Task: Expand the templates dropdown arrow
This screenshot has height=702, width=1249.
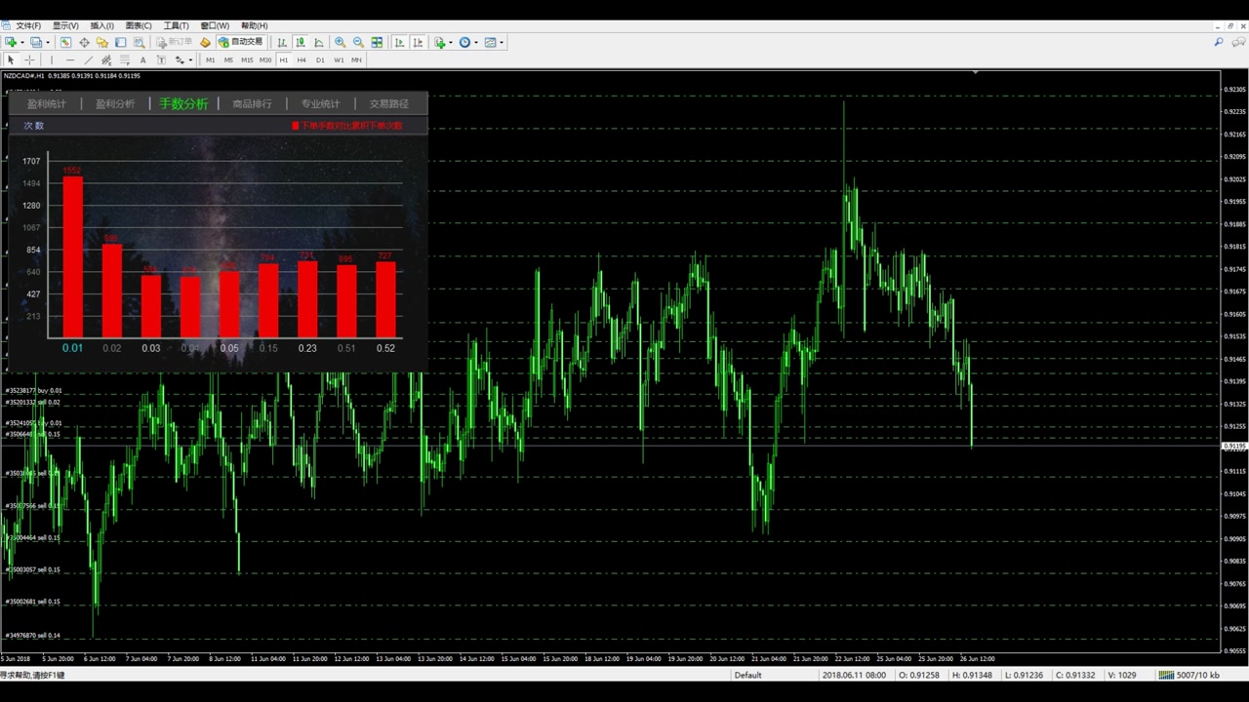Action: (x=502, y=42)
